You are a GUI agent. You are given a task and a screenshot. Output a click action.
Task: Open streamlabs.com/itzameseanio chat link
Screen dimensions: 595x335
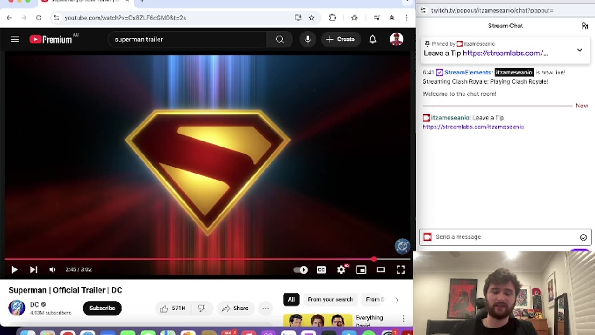coord(473,127)
